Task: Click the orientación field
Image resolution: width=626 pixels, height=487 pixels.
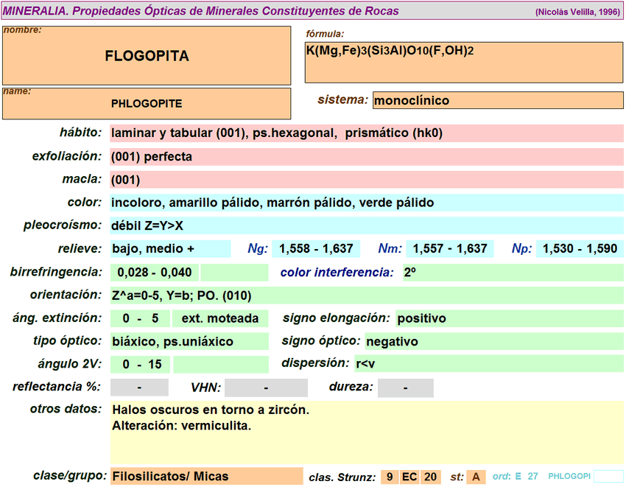Action: pos(366,295)
